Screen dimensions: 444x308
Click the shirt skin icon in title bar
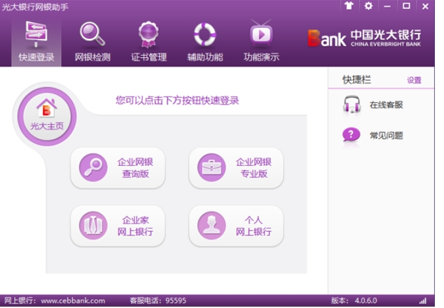coord(349,6)
